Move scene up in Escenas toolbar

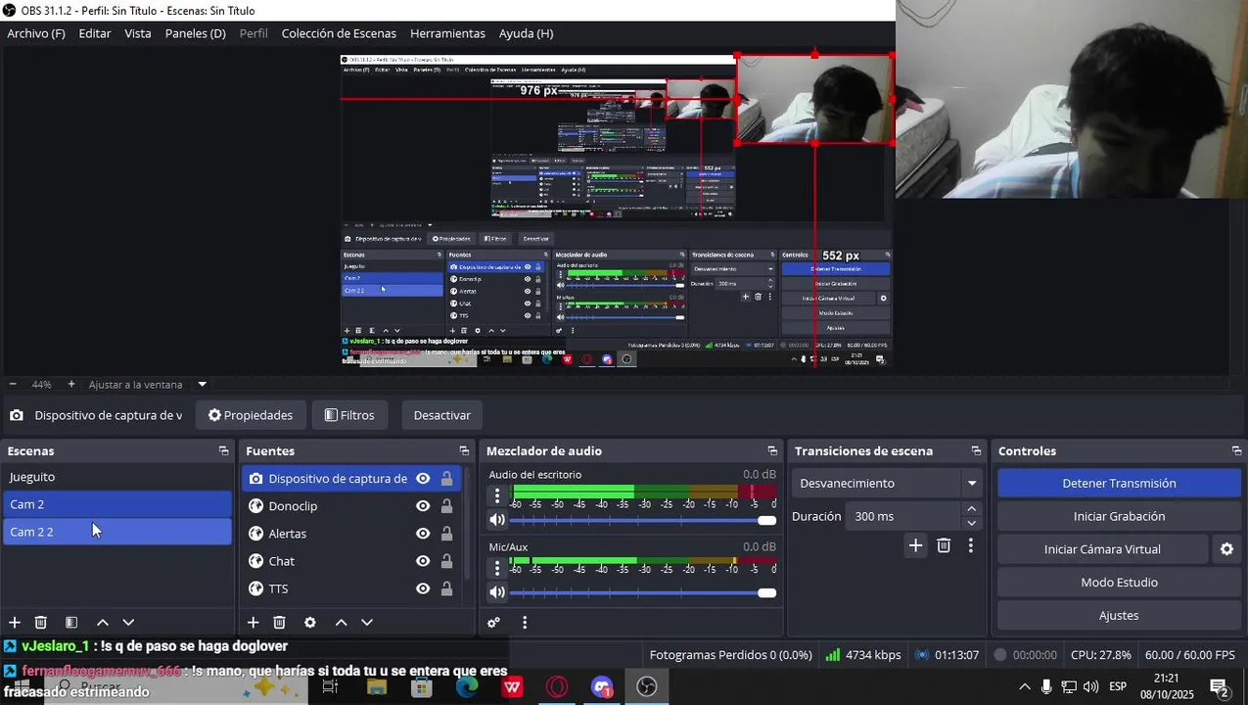102,623
